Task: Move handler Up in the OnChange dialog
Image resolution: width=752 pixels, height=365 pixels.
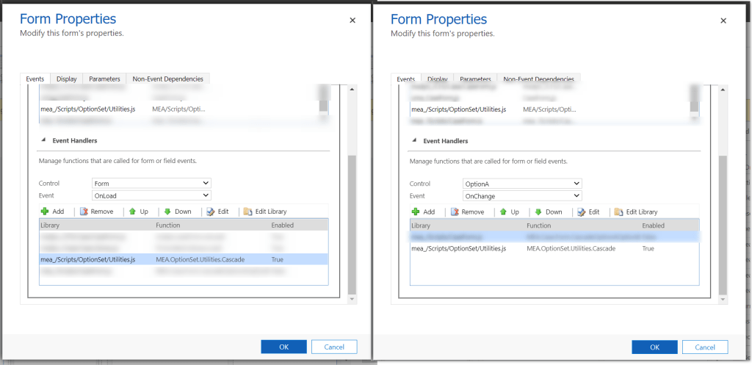Action: 504,212
